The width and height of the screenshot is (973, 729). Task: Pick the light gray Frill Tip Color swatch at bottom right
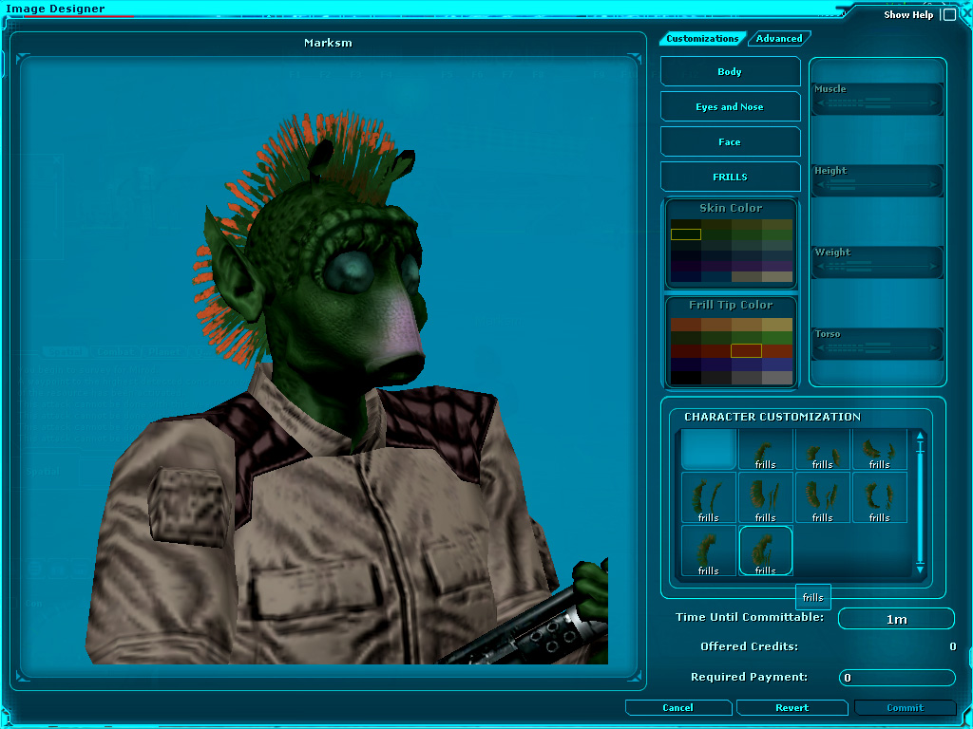tap(777, 378)
